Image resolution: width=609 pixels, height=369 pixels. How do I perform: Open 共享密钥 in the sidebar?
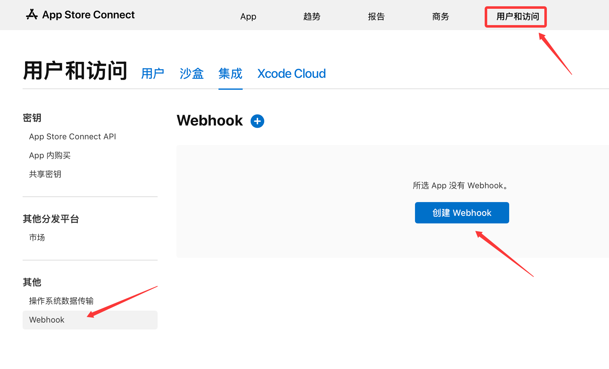click(x=45, y=174)
